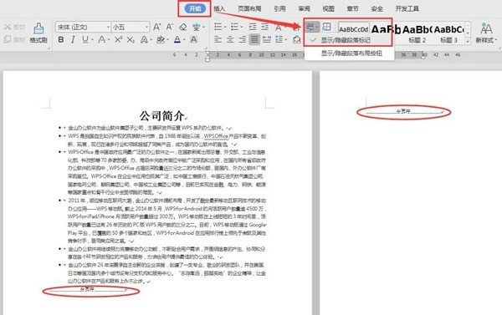This screenshot has height=315, width=502.
Task: Apply Italic formatting
Action: tap(73, 39)
